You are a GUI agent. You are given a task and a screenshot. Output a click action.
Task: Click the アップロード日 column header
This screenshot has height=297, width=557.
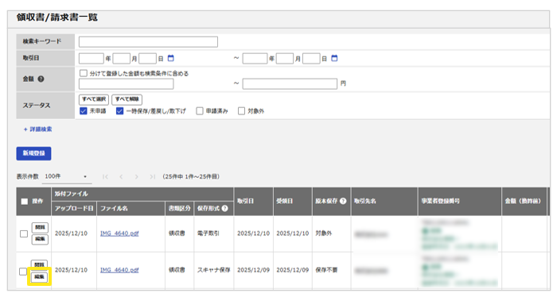pos(74,208)
